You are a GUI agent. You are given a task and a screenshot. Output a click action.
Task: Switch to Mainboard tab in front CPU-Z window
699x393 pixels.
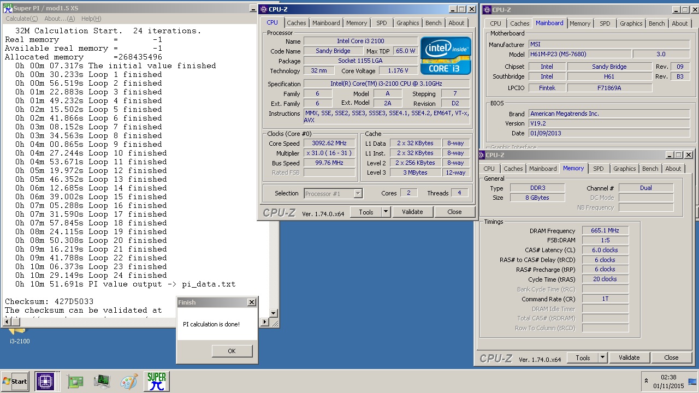[x=326, y=23]
